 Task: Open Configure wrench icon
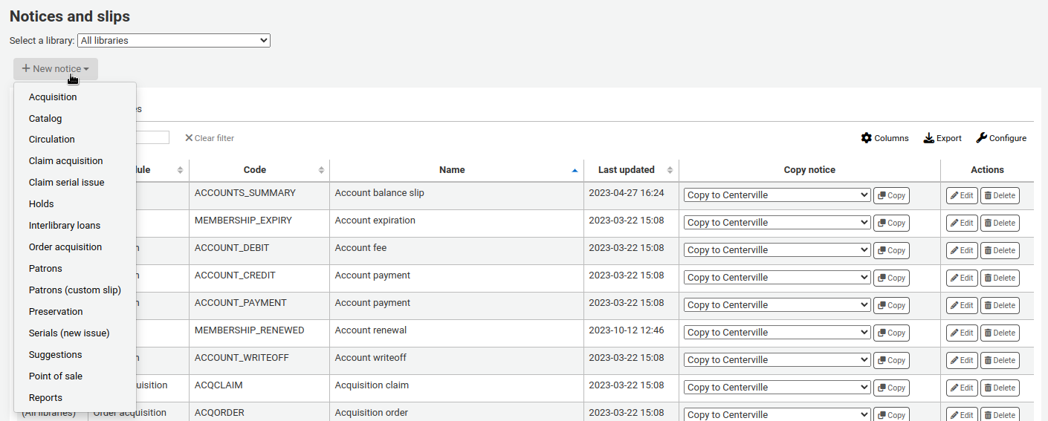pyautogui.click(x=981, y=138)
